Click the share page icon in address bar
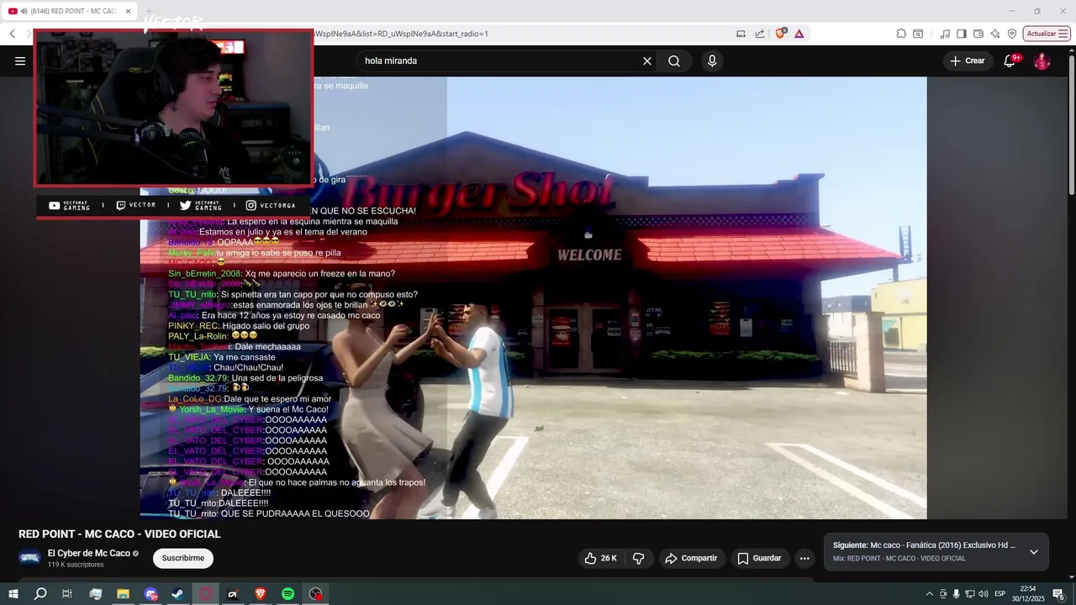 [x=760, y=34]
